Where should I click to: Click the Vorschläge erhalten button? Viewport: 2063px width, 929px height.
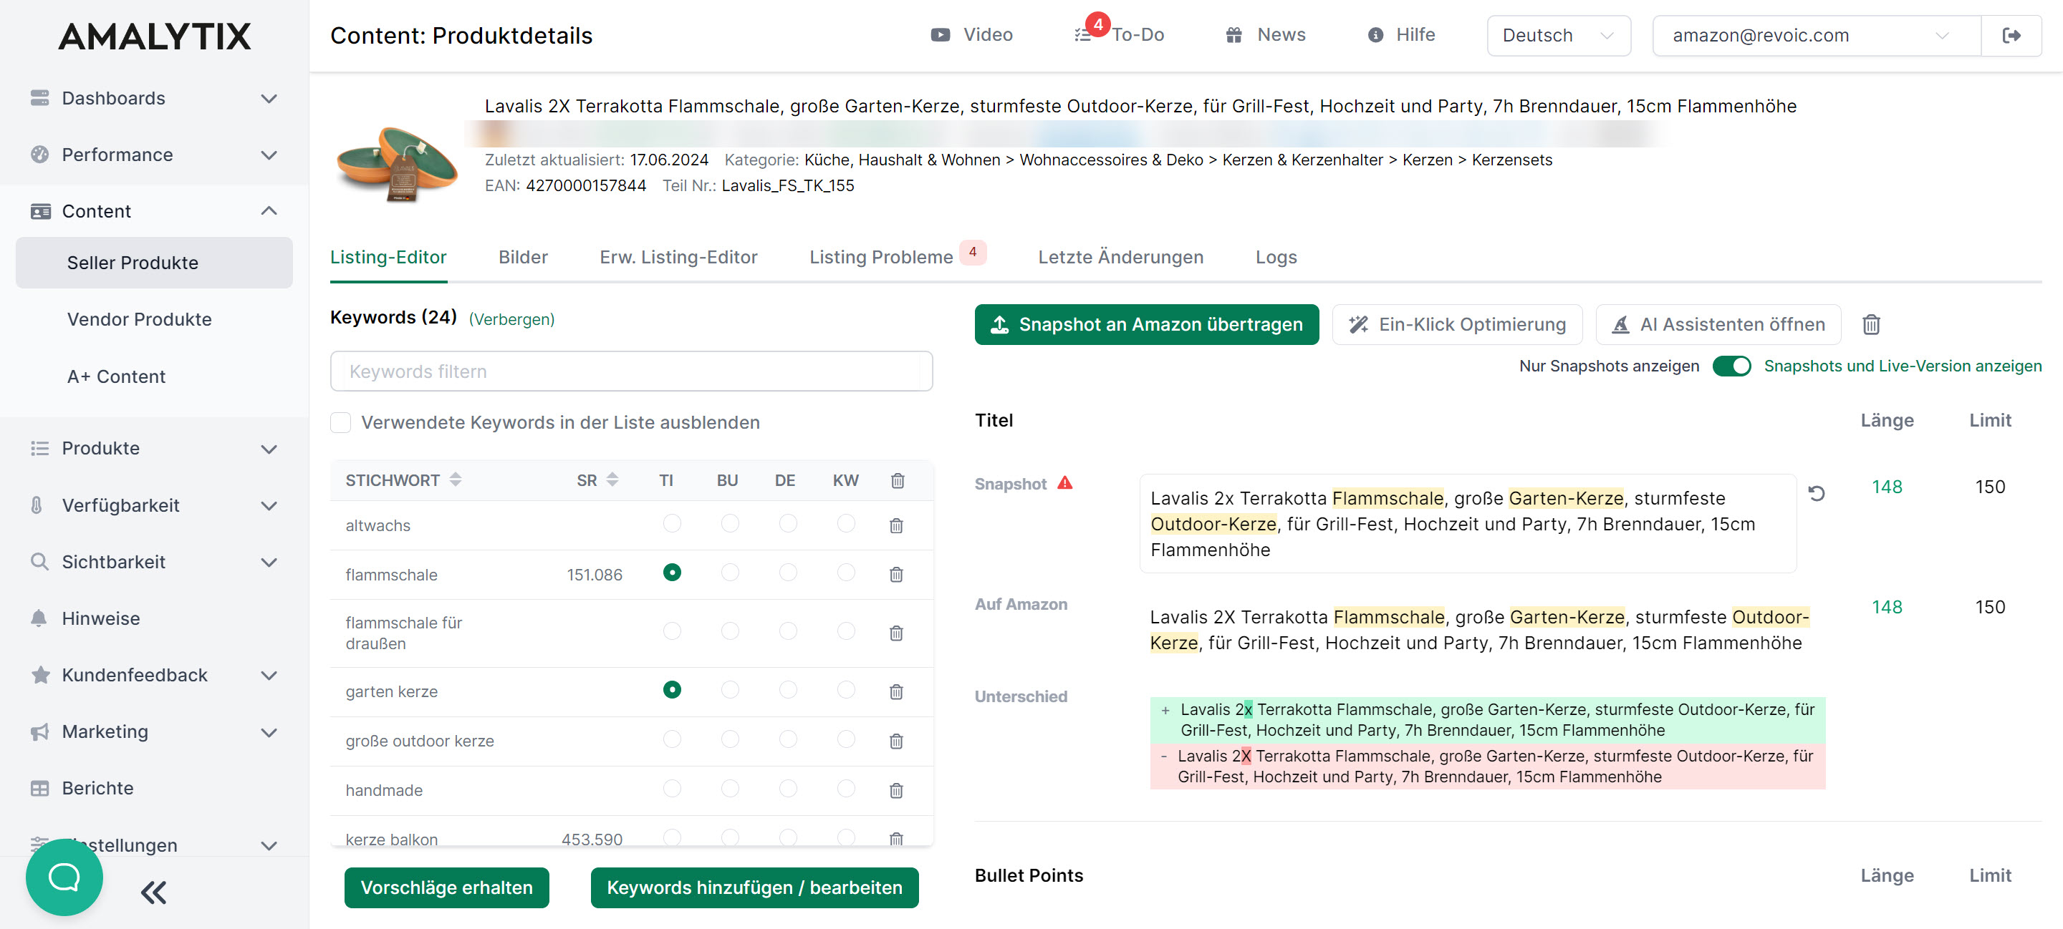pos(446,887)
